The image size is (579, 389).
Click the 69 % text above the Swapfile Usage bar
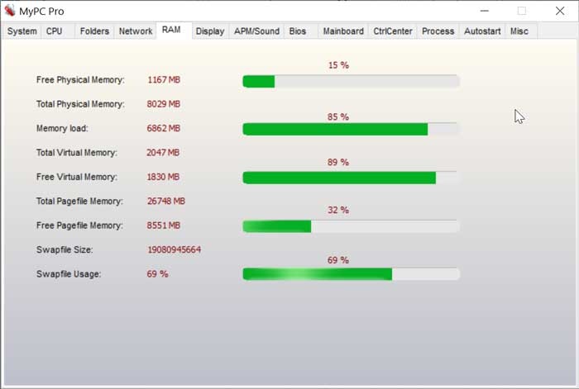(338, 260)
